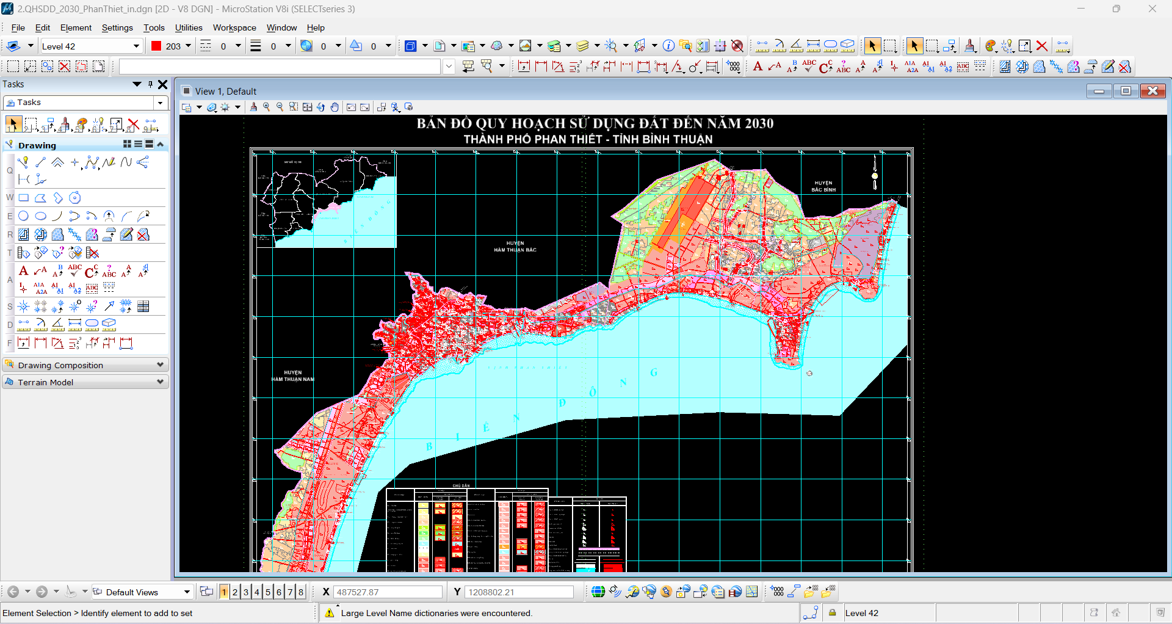Select the Place Block rectangle tool
Screen dimensions: 1172x624
[x=23, y=198]
